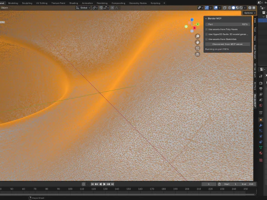267x200 pixels.
Task: Open the Render properties tab icon
Action: point(261,83)
